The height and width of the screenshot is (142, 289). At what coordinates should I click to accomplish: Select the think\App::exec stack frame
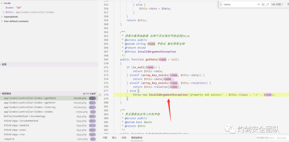coord(49,130)
